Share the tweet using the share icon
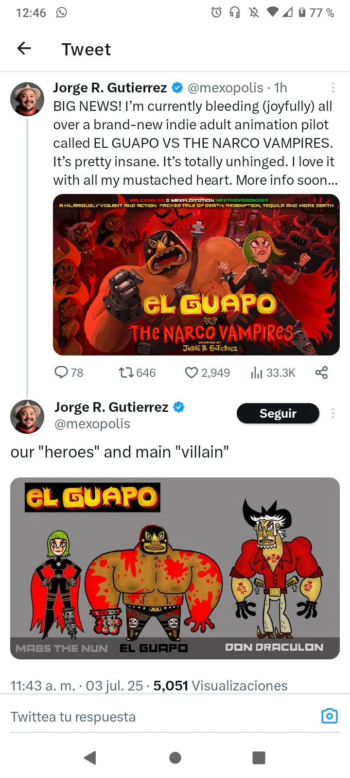The width and height of the screenshot is (350, 778). pyautogui.click(x=321, y=372)
